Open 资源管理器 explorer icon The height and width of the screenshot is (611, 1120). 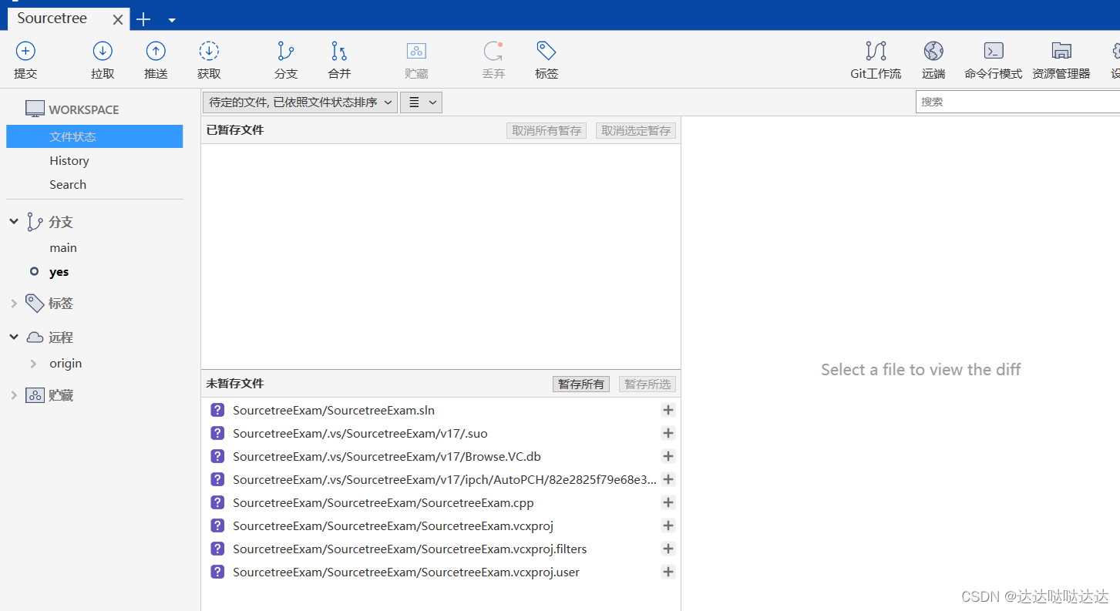[x=1061, y=52]
